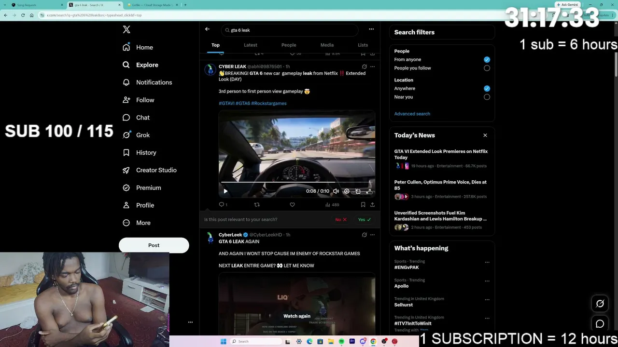Viewport: 618px width, 347px height.
Task: Open Chat from the sidebar
Action: (136, 118)
